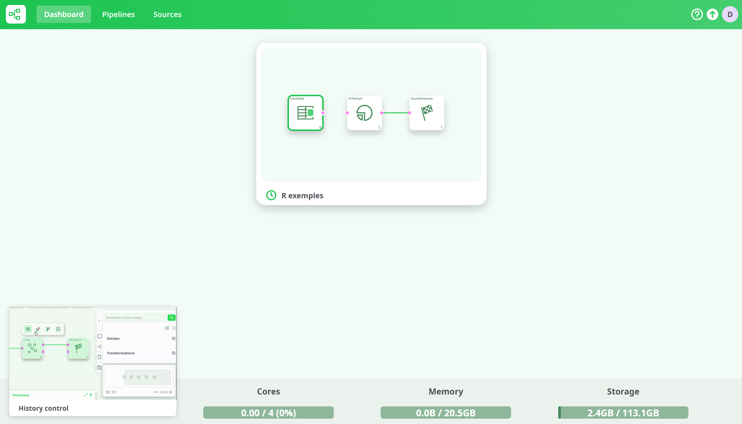This screenshot has height=424, width=742.
Task: Click the RunToFinishLine flag node
Action: point(427,113)
